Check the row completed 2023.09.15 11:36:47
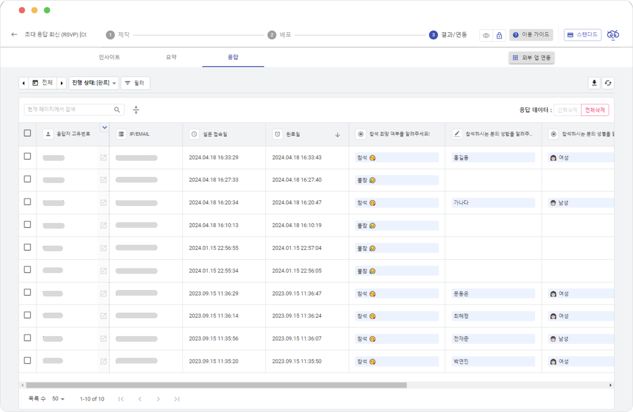 point(28,292)
